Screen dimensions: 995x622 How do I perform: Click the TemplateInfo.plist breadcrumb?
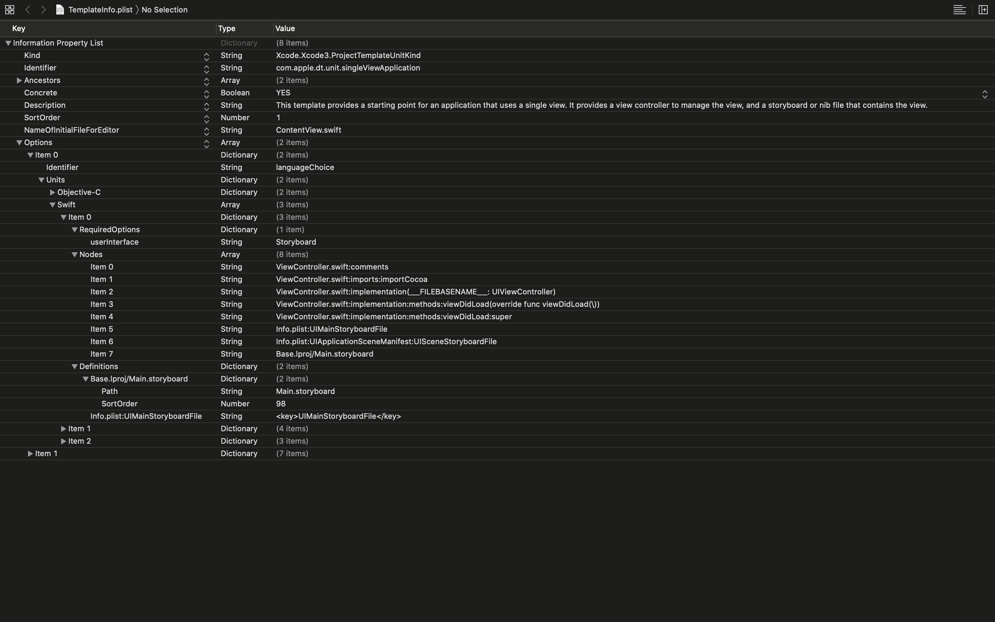[x=100, y=9]
